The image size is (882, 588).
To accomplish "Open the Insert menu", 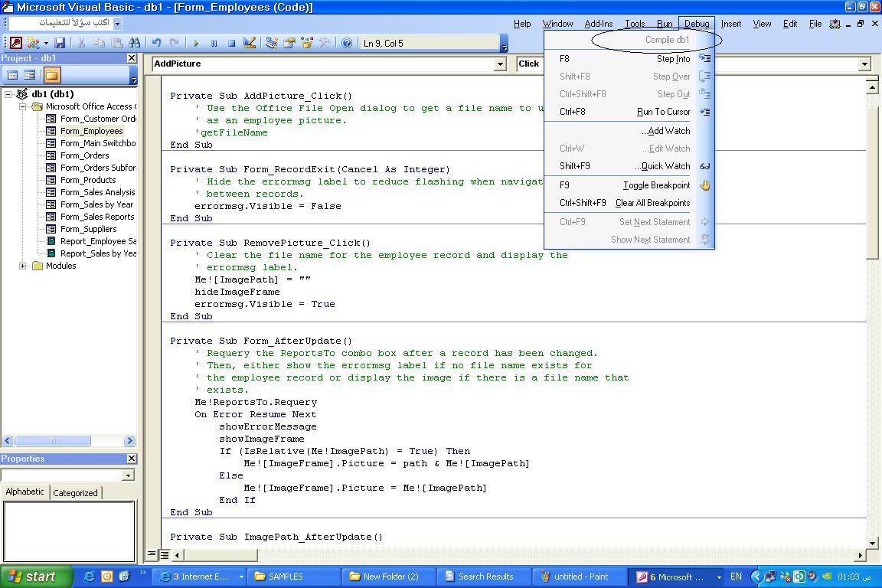I will point(730,24).
